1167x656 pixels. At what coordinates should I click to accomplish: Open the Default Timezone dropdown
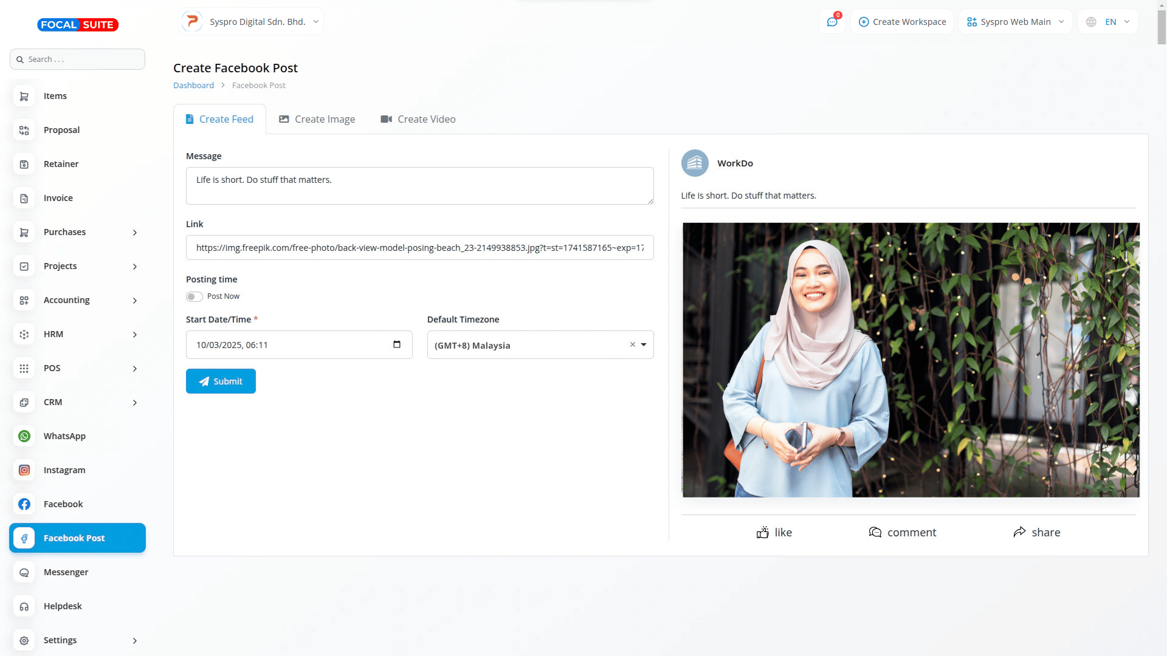click(644, 345)
